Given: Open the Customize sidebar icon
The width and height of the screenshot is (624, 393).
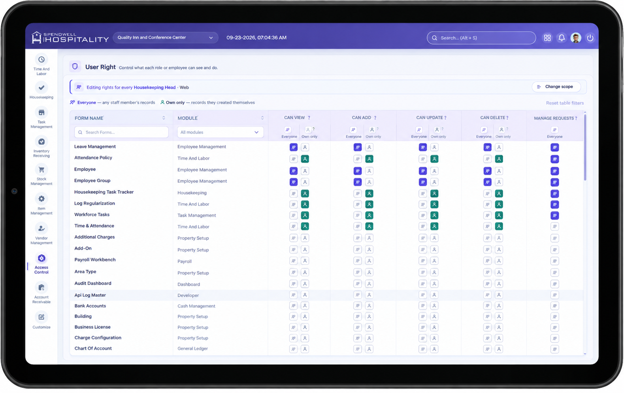Looking at the screenshot, I should click(41, 317).
